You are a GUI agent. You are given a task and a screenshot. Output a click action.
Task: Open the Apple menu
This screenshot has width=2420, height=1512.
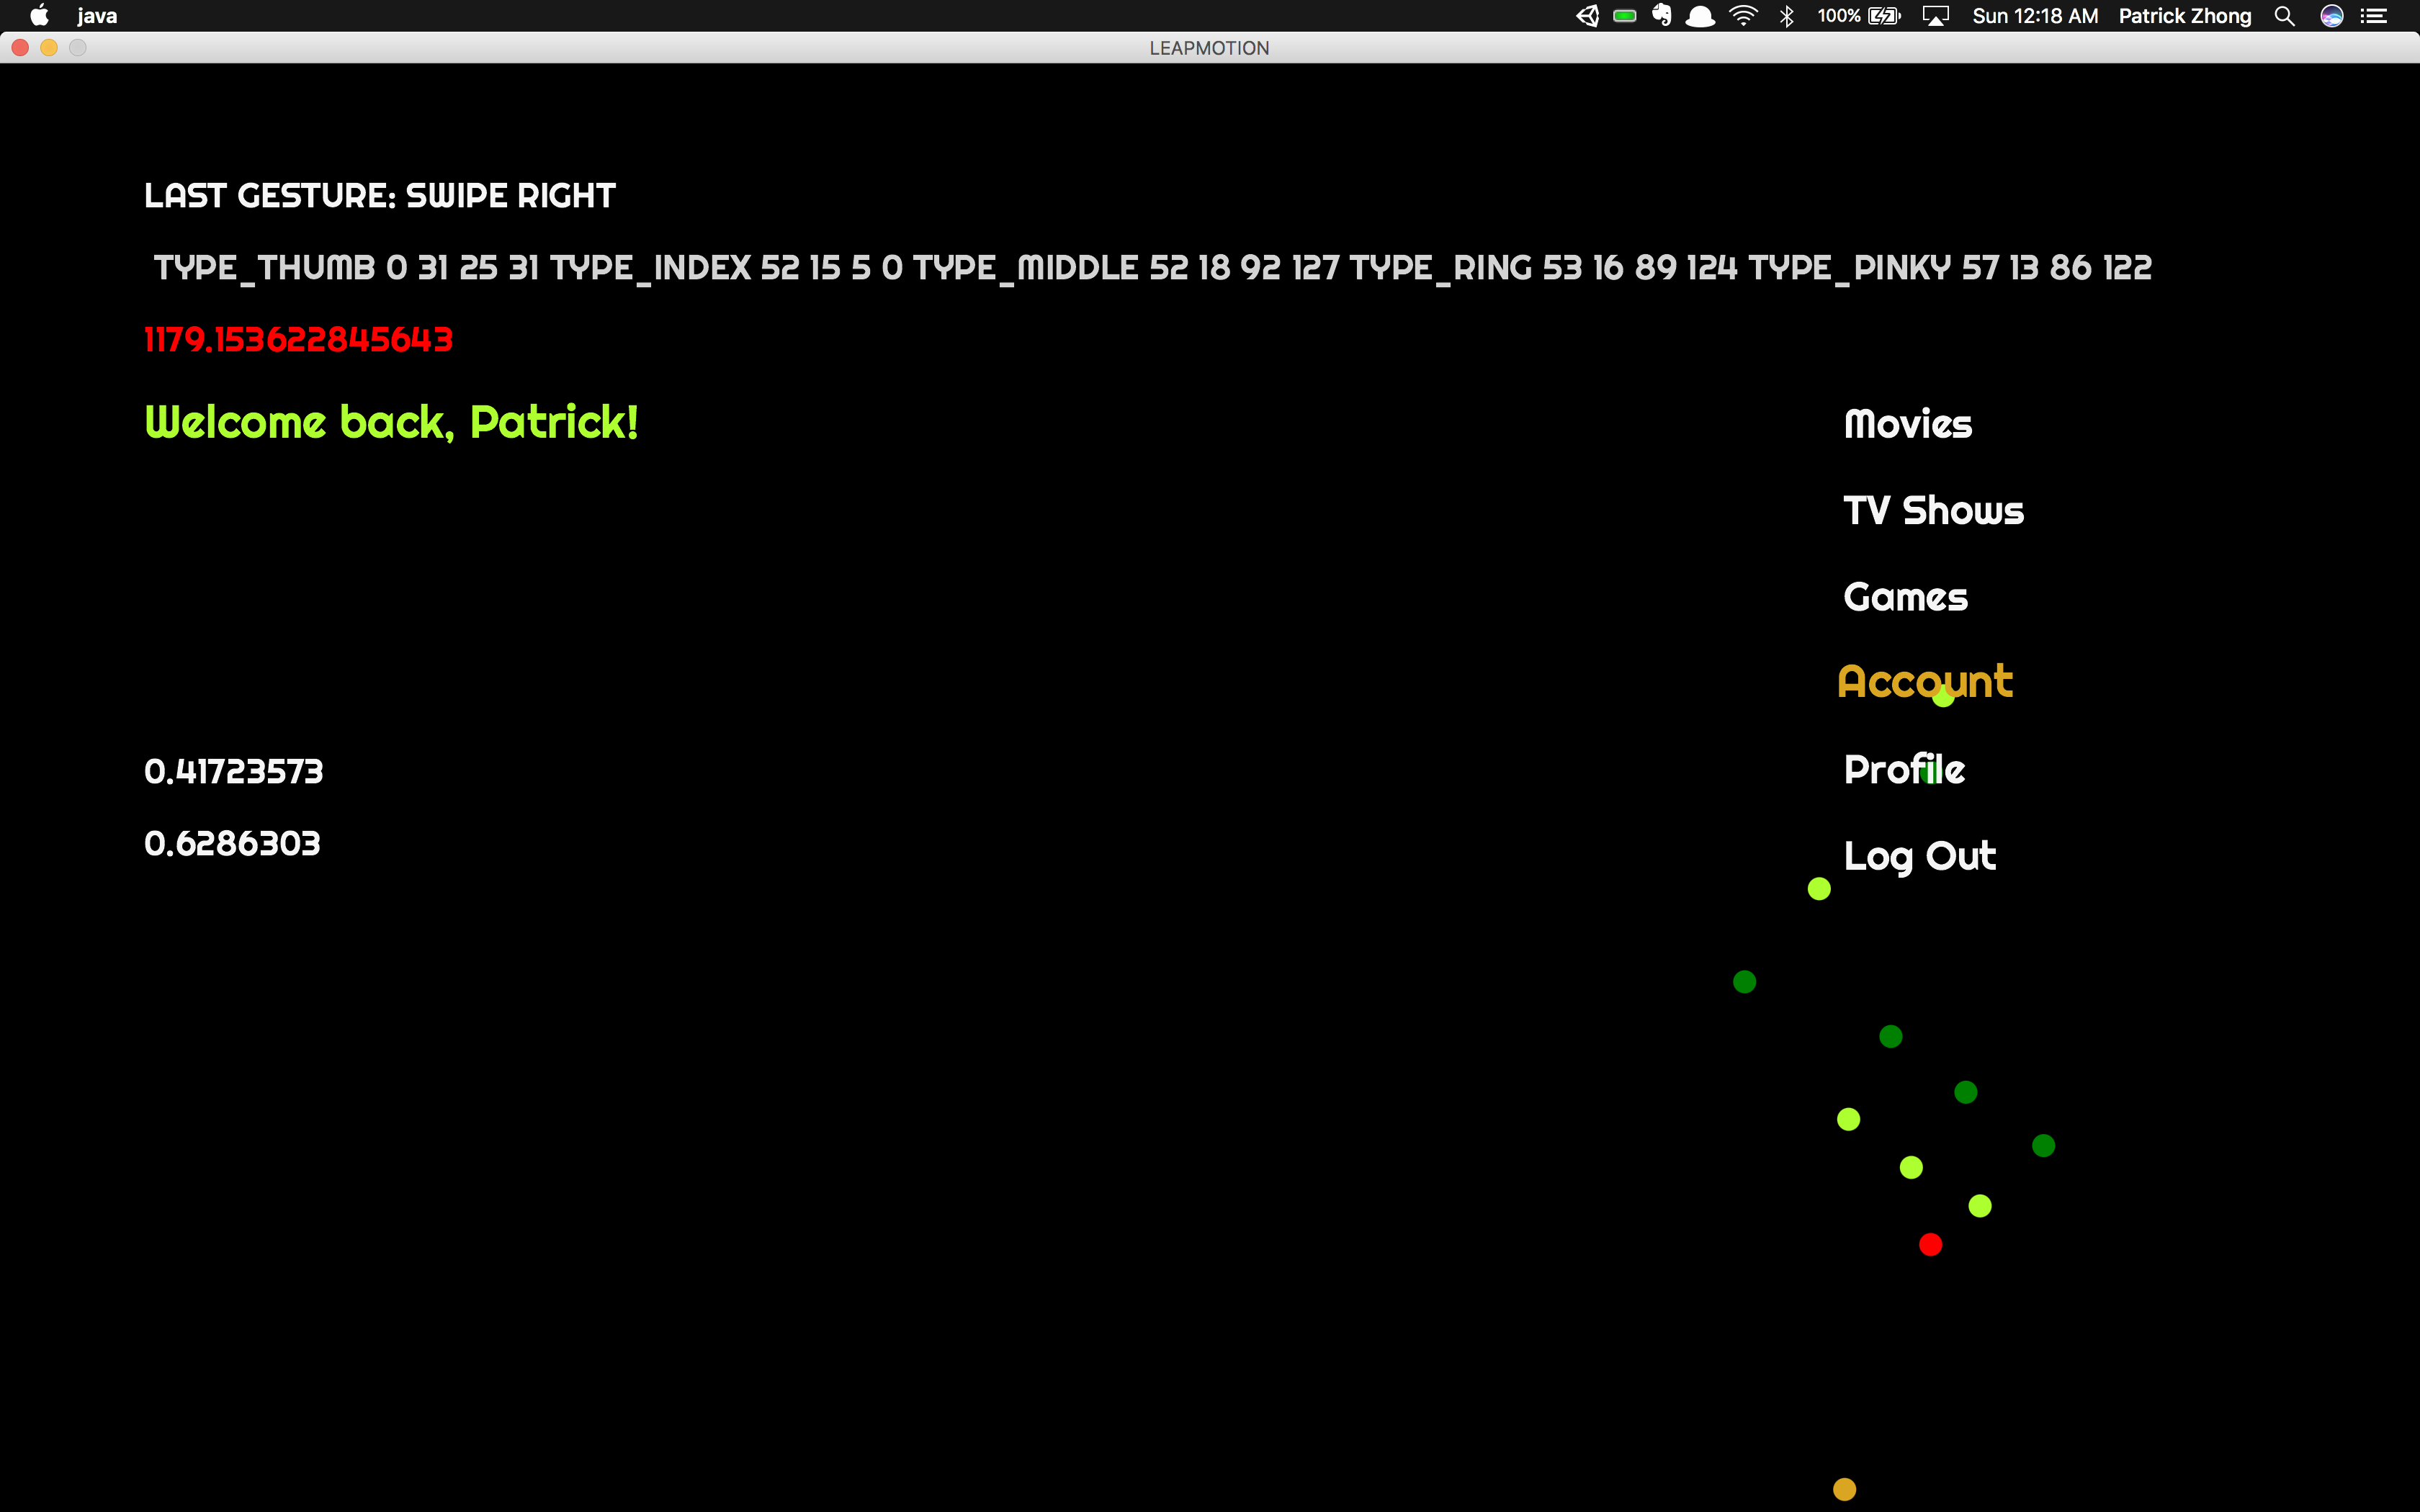tap(40, 16)
